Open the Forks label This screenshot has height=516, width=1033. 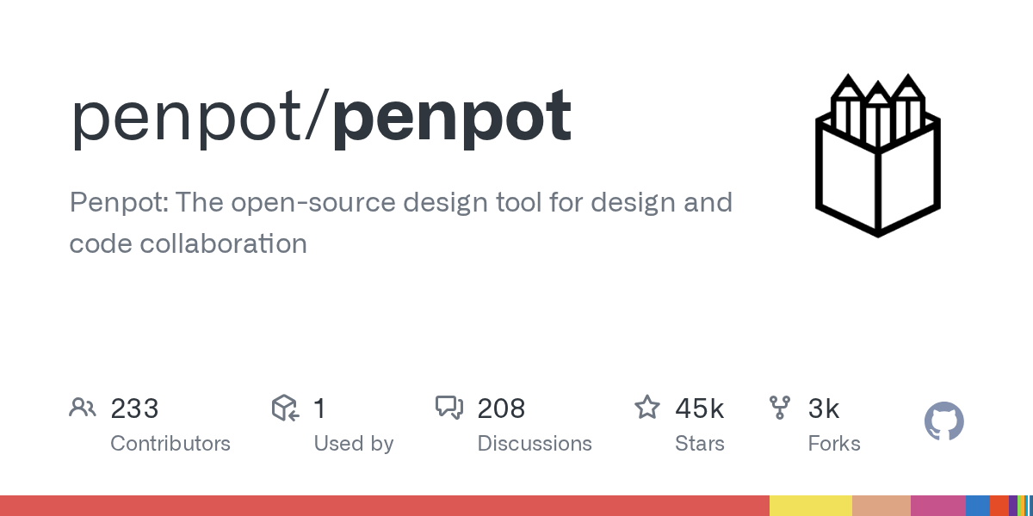point(834,444)
